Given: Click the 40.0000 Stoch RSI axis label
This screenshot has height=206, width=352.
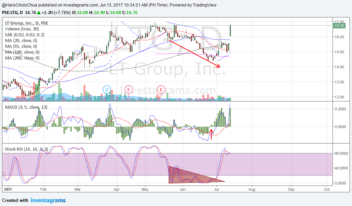Looking at the screenshot, I should (341, 168).
